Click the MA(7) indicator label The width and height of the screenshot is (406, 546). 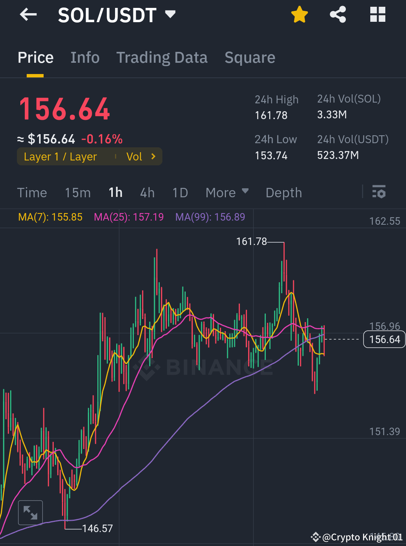pyautogui.click(x=50, y=217)
